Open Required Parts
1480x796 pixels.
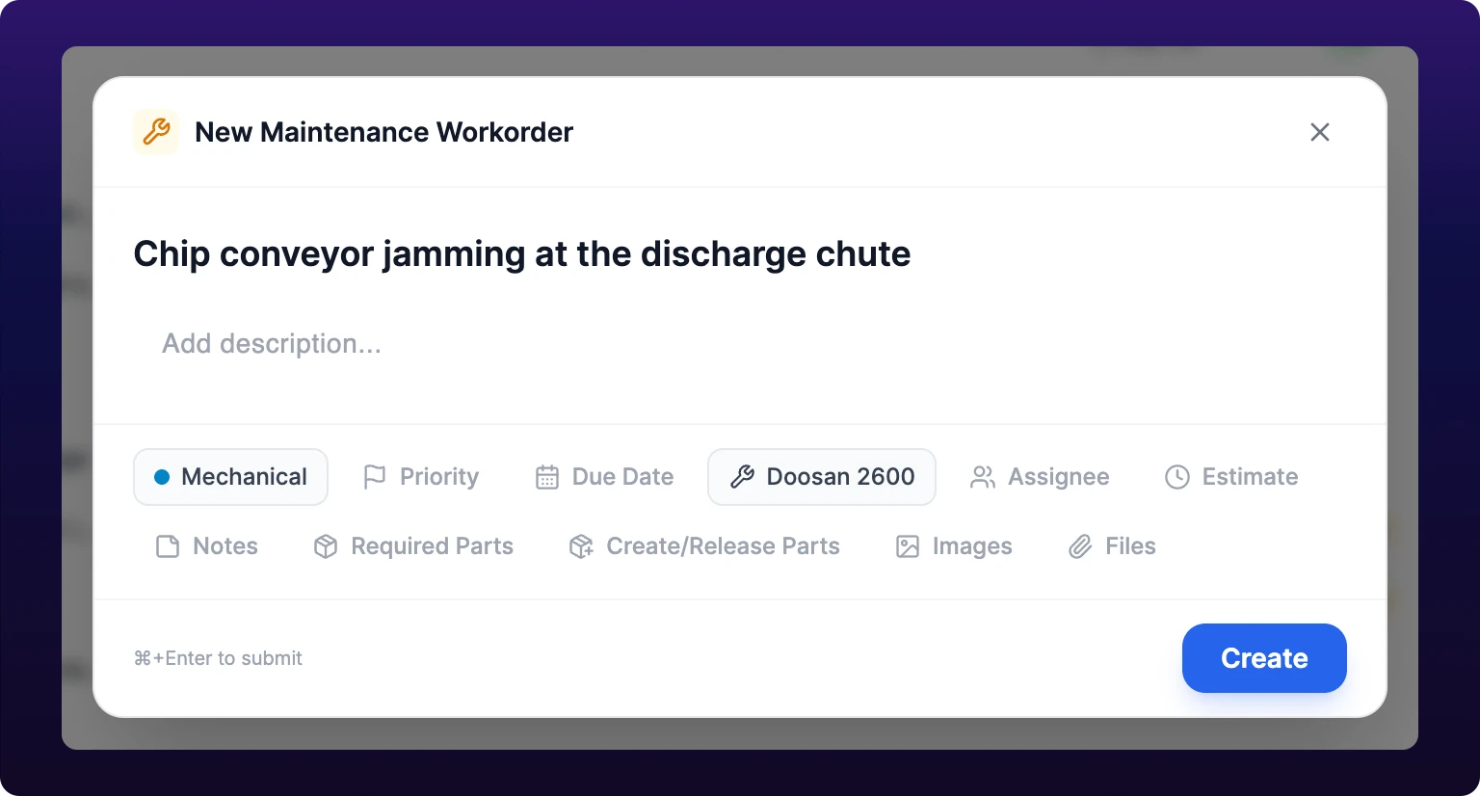(x=413, y=546)
